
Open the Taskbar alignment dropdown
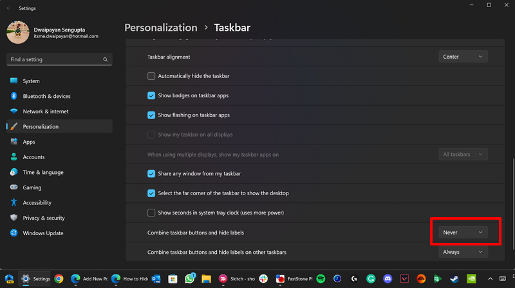(x=462, y=57)
